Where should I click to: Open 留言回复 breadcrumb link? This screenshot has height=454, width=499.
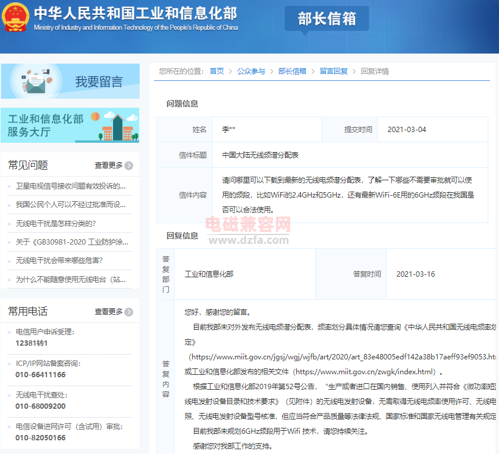(x=334, y=71)
